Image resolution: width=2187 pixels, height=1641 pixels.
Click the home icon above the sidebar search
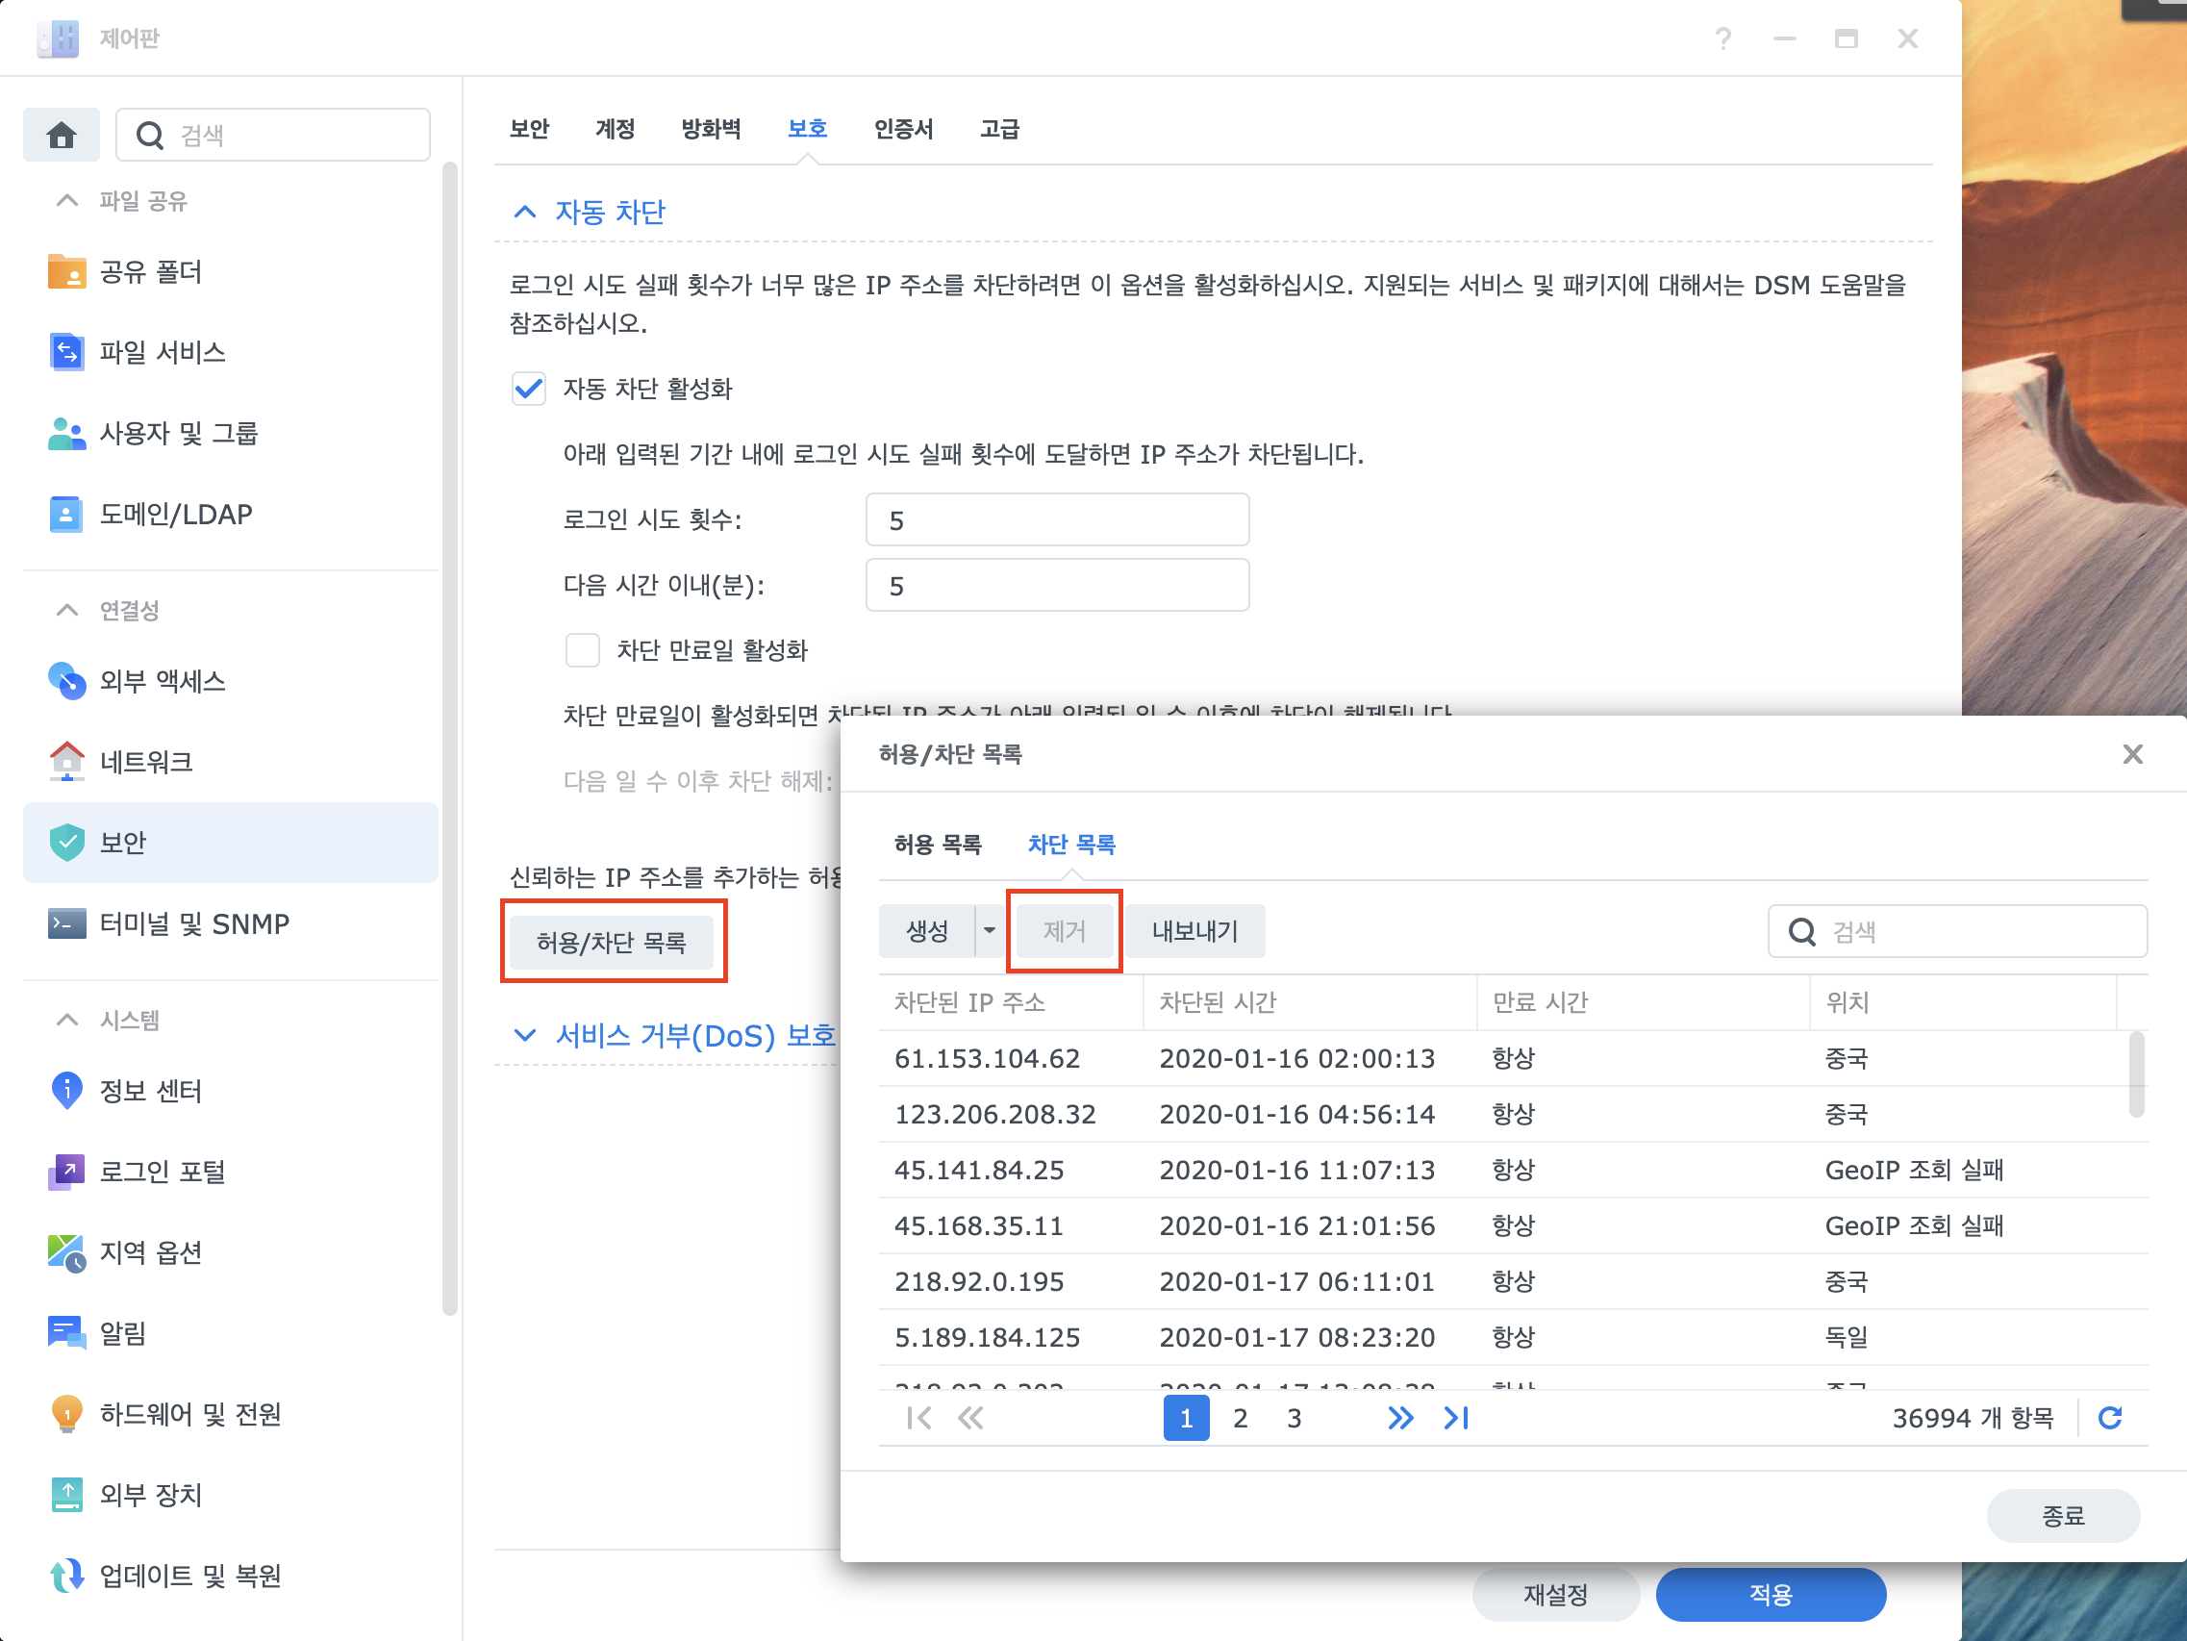62,135
